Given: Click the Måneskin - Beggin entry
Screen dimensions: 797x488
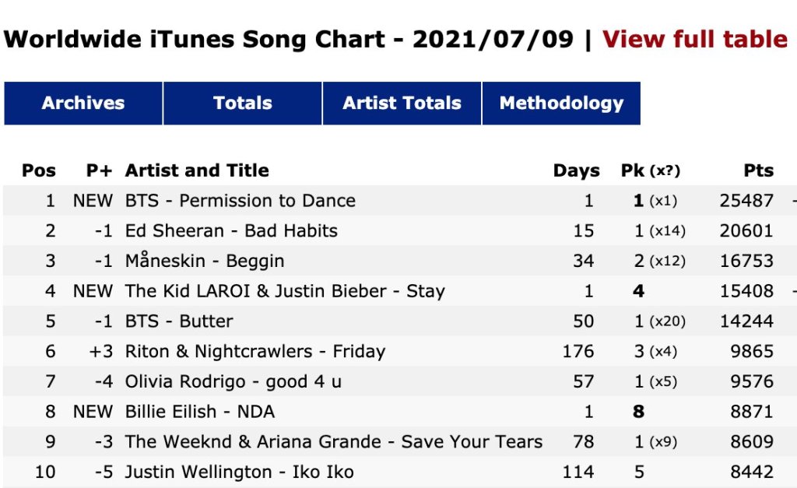Looking at the screenshot, I should coord(205,261).
